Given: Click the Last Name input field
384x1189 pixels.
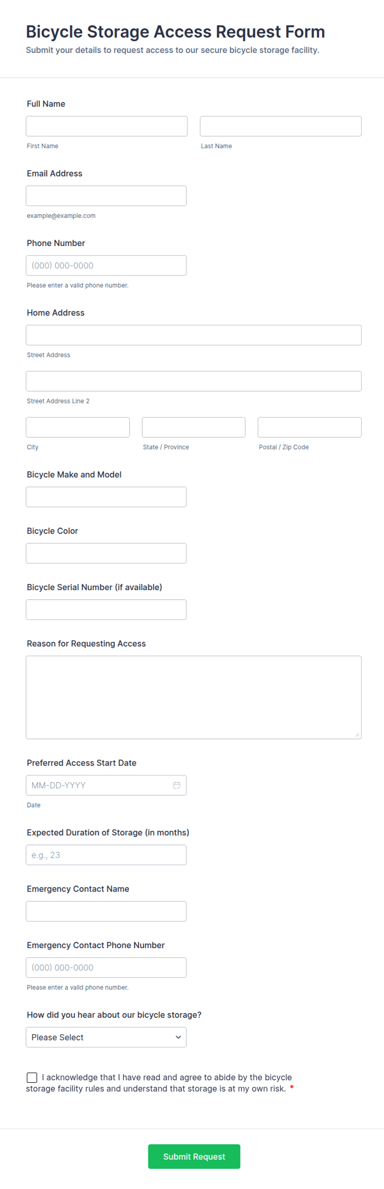Looking at the screenshot, I should 281,126.
